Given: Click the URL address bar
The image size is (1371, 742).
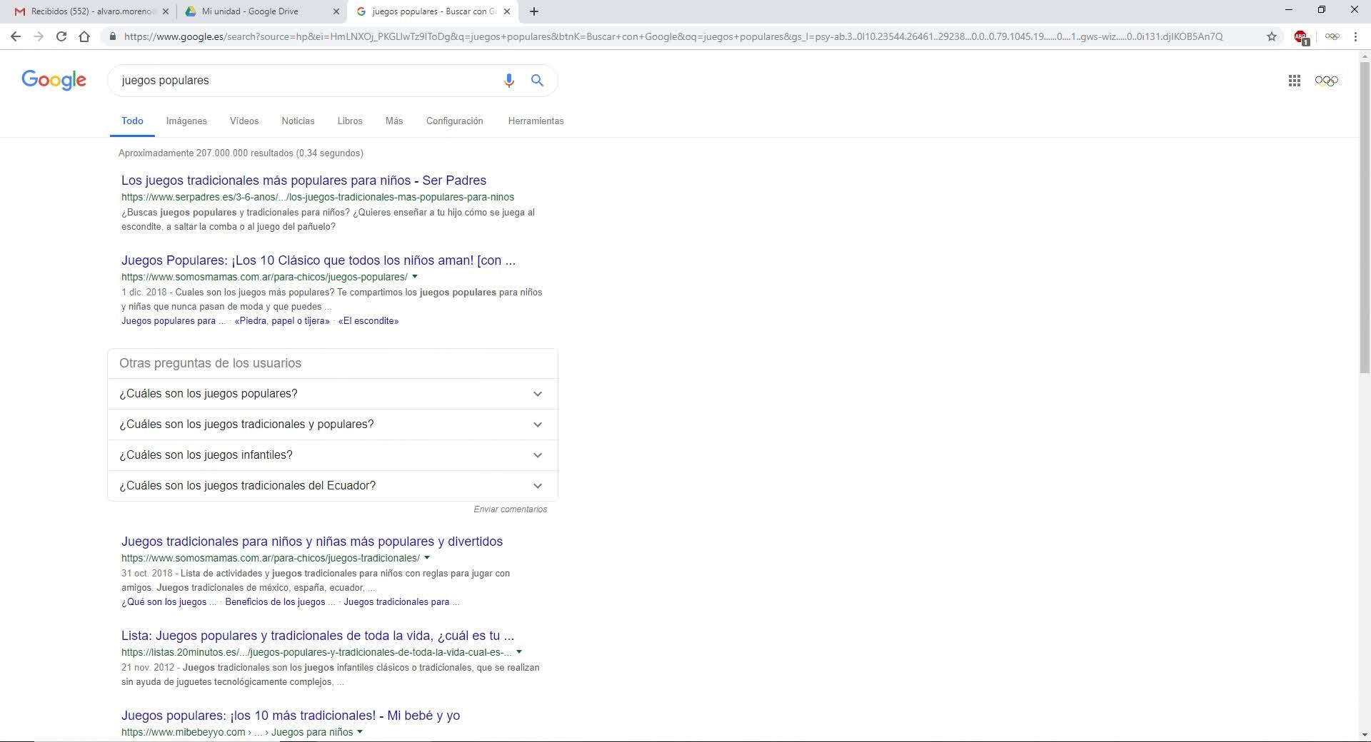Looking at the screenshot, I should [673, 36].
